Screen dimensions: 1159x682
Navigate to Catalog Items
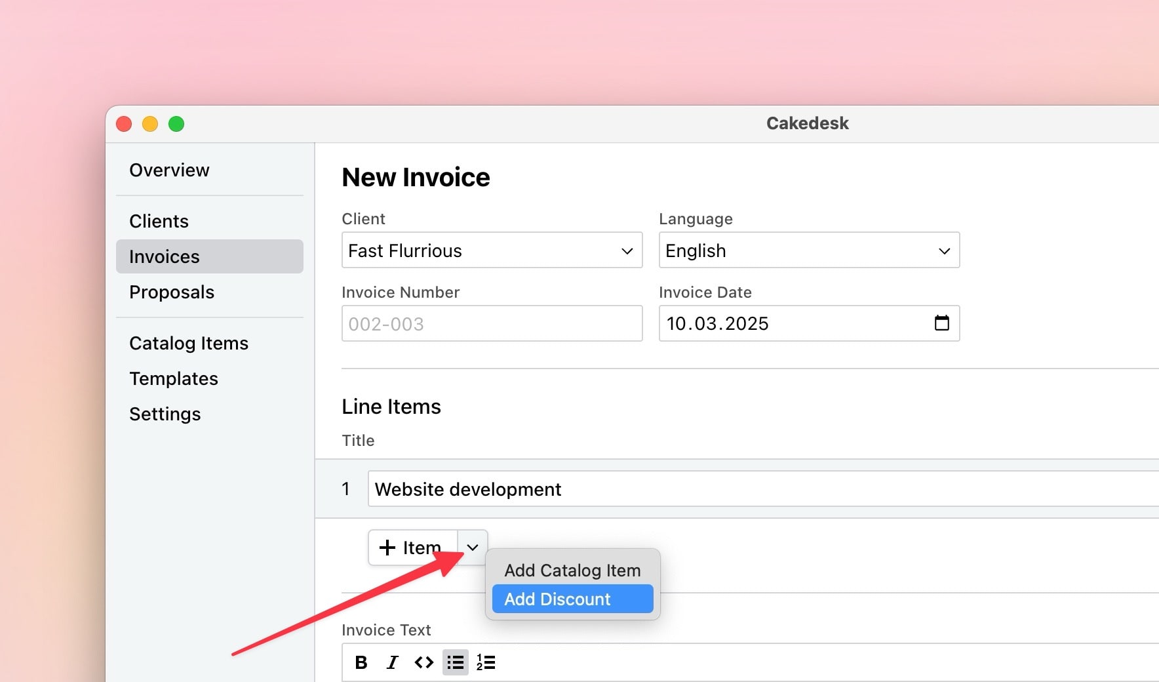coord(189,344)
